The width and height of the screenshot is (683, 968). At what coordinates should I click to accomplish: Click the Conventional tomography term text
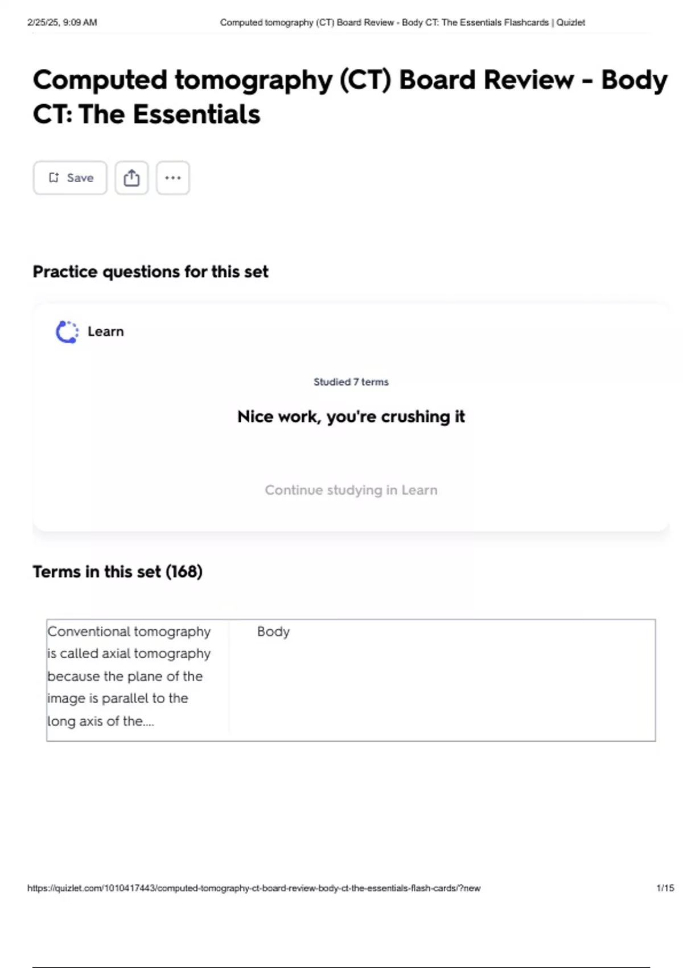(129, 676)
